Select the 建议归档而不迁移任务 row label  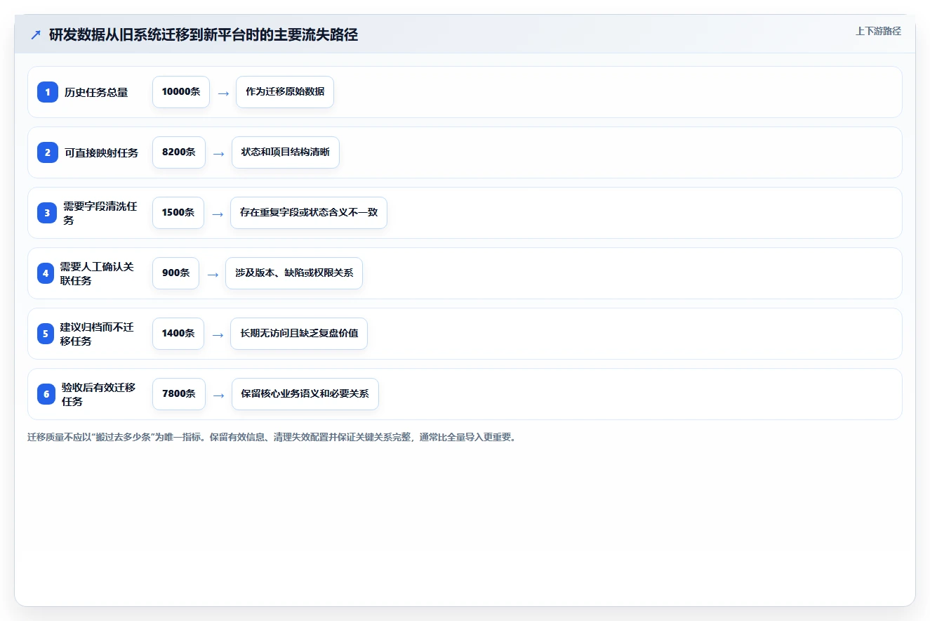pos(97,334)
